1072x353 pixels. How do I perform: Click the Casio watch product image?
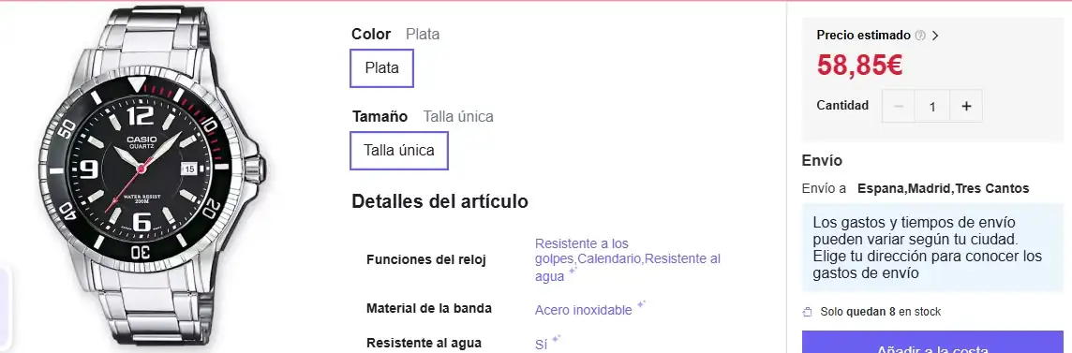(x=153, y=176)
